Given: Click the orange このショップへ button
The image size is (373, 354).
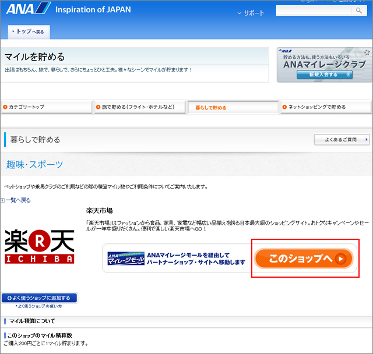Looking at the screenshot, I should (304, 259).
